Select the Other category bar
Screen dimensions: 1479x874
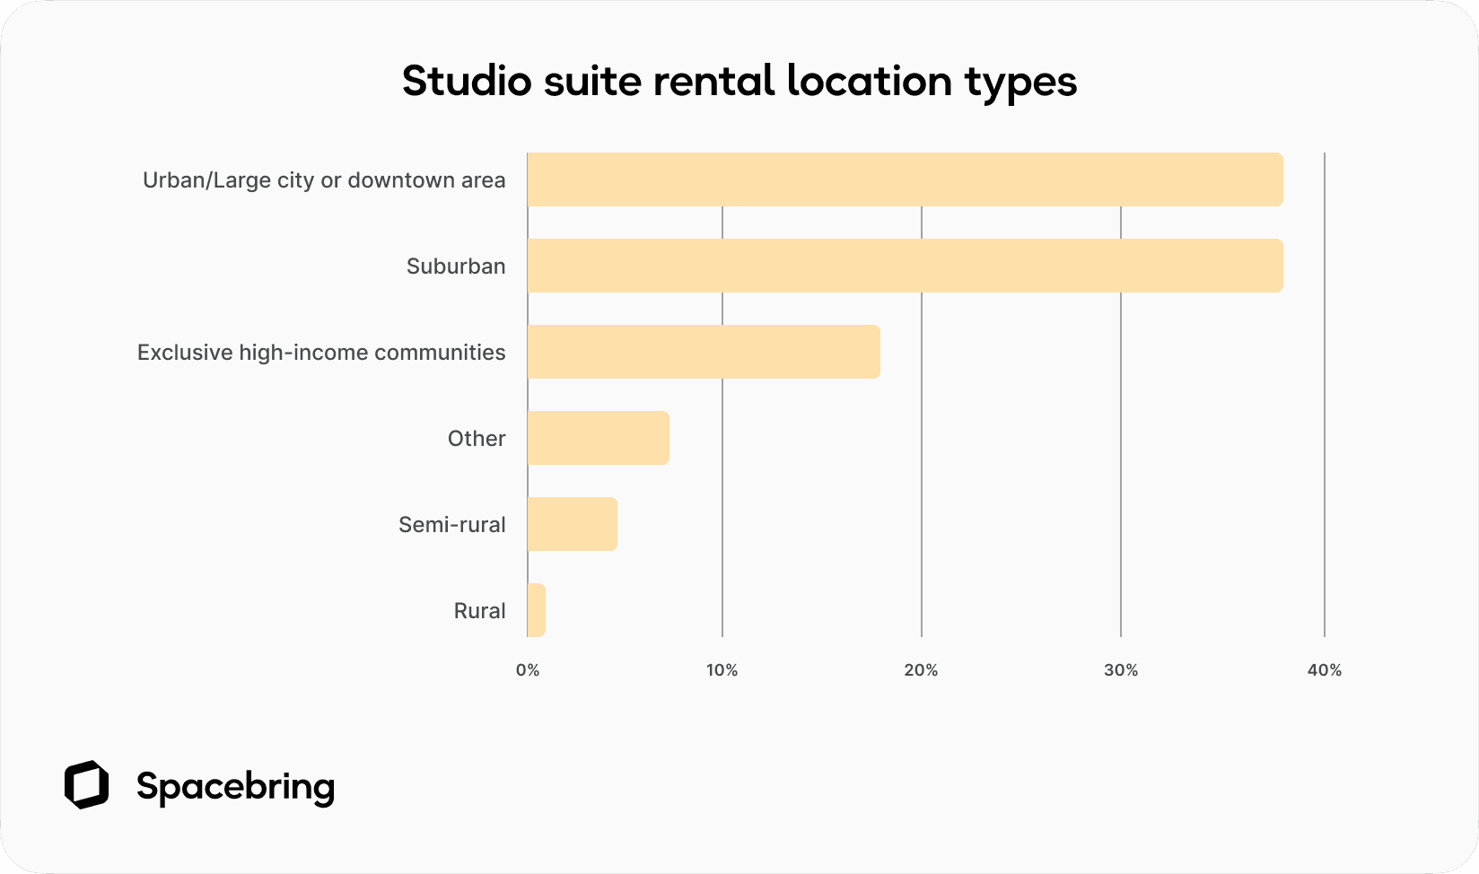pyautogui.click(x=597, y=438)
